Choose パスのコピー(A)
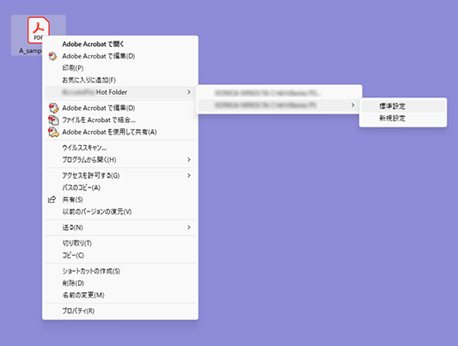Image resolution: width=458 pixels, height=346 pixels. pyautogui.click(x=121, y=188)
